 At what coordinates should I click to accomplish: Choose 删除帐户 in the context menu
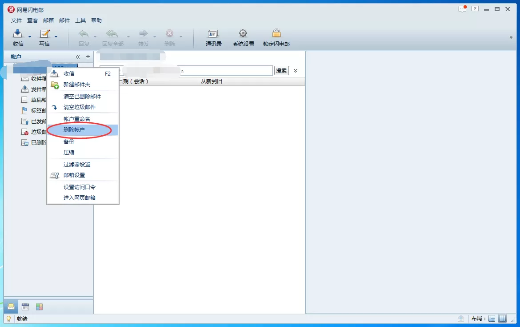click(83, 130)
